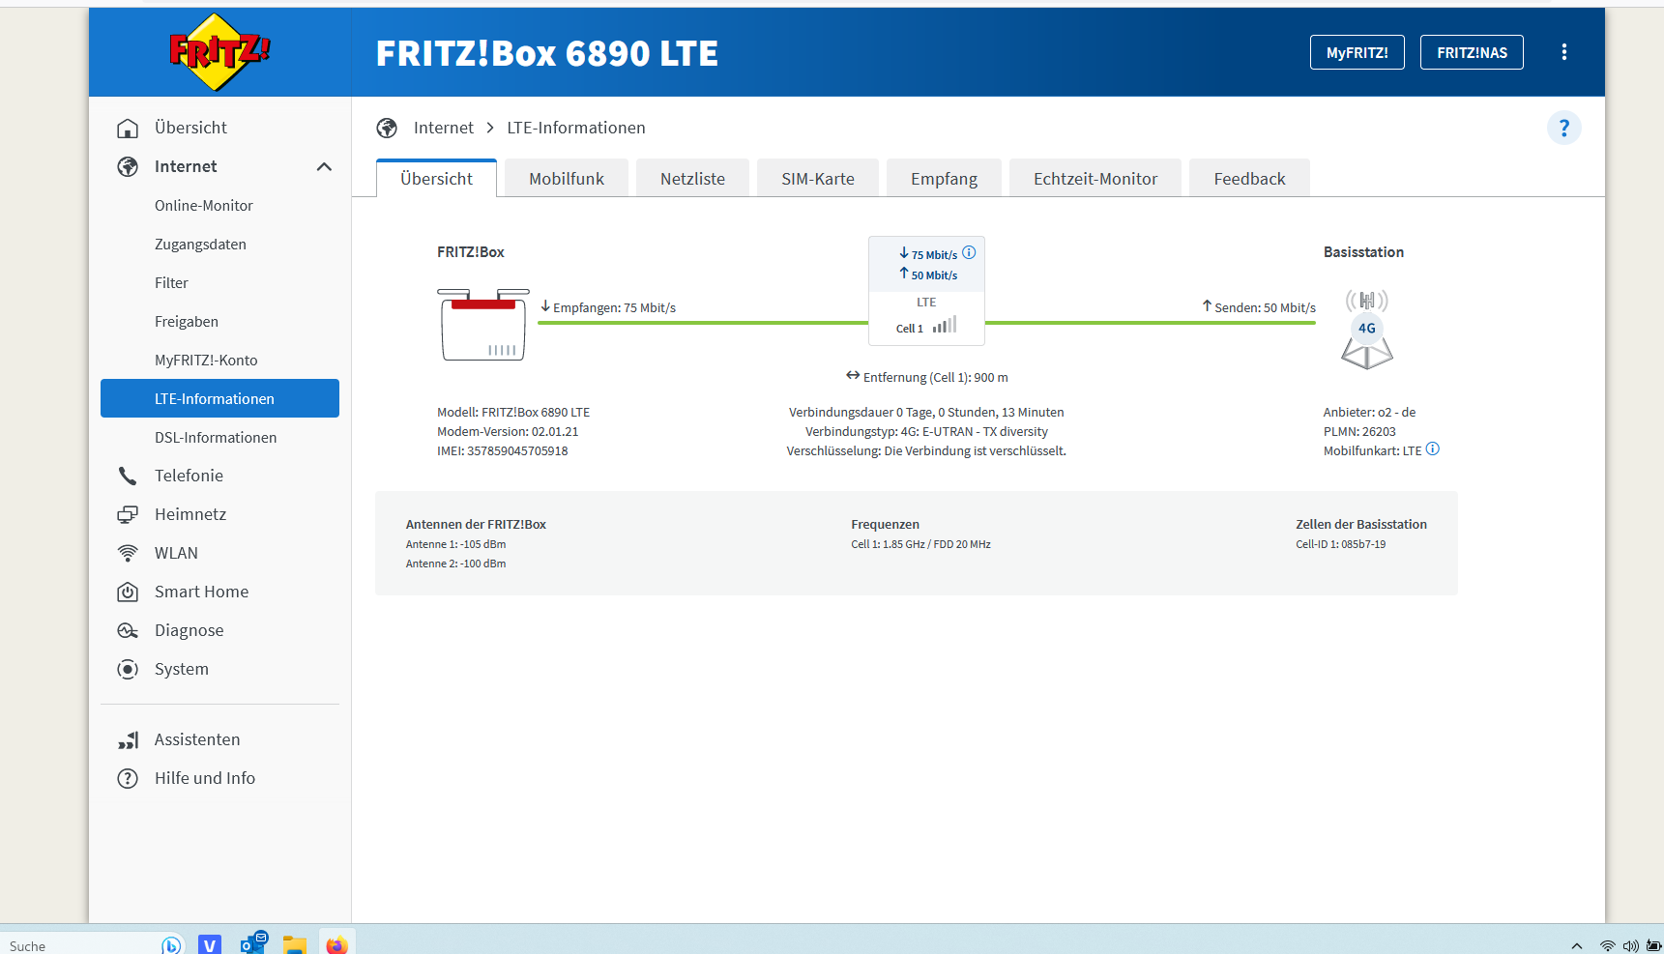Screen dimensions: 1664x954
Task: Switch to the Netzliste tab
Action: tap(692, 178)
